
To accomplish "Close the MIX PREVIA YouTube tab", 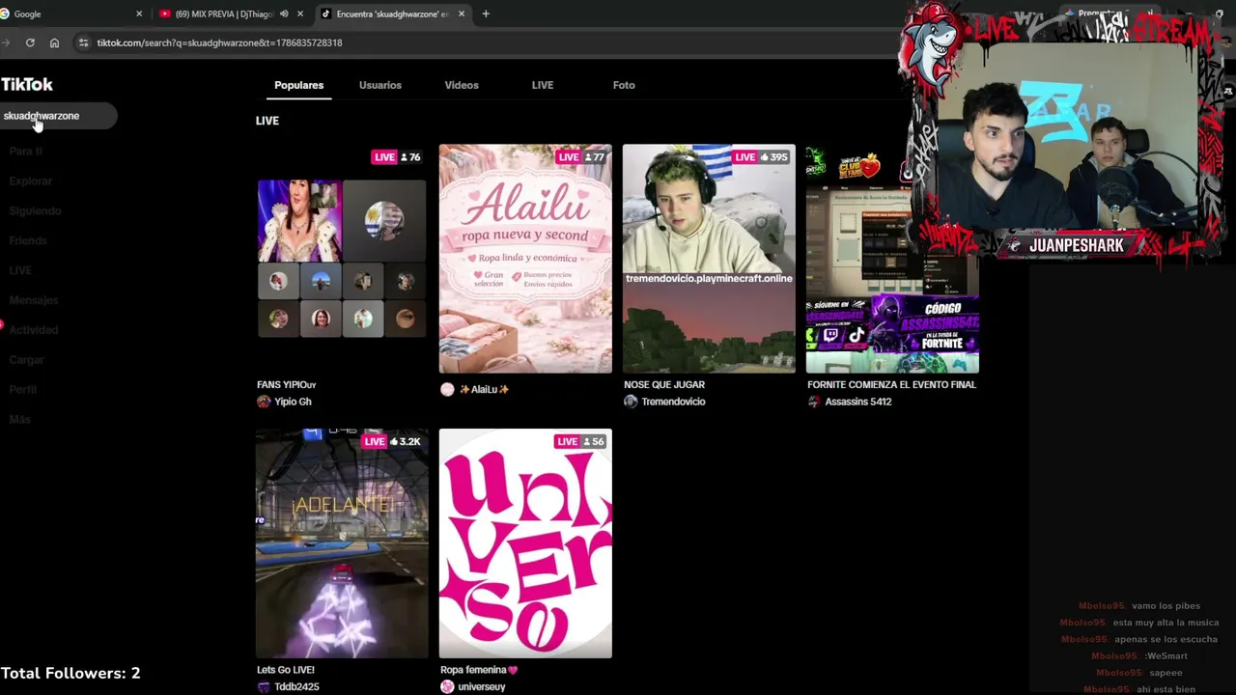I will tap(300, 14).
